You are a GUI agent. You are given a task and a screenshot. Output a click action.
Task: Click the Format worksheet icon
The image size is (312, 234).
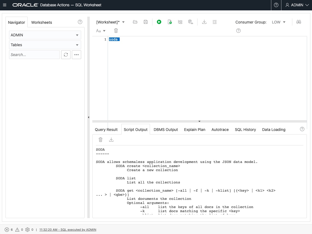pos(215,22)
